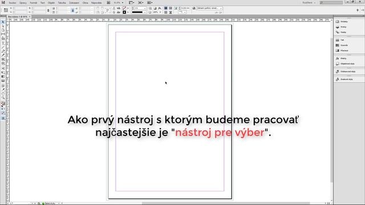Click the Adobe Bridge icon
The image size is (365, 205).
(x=108, y=3)
